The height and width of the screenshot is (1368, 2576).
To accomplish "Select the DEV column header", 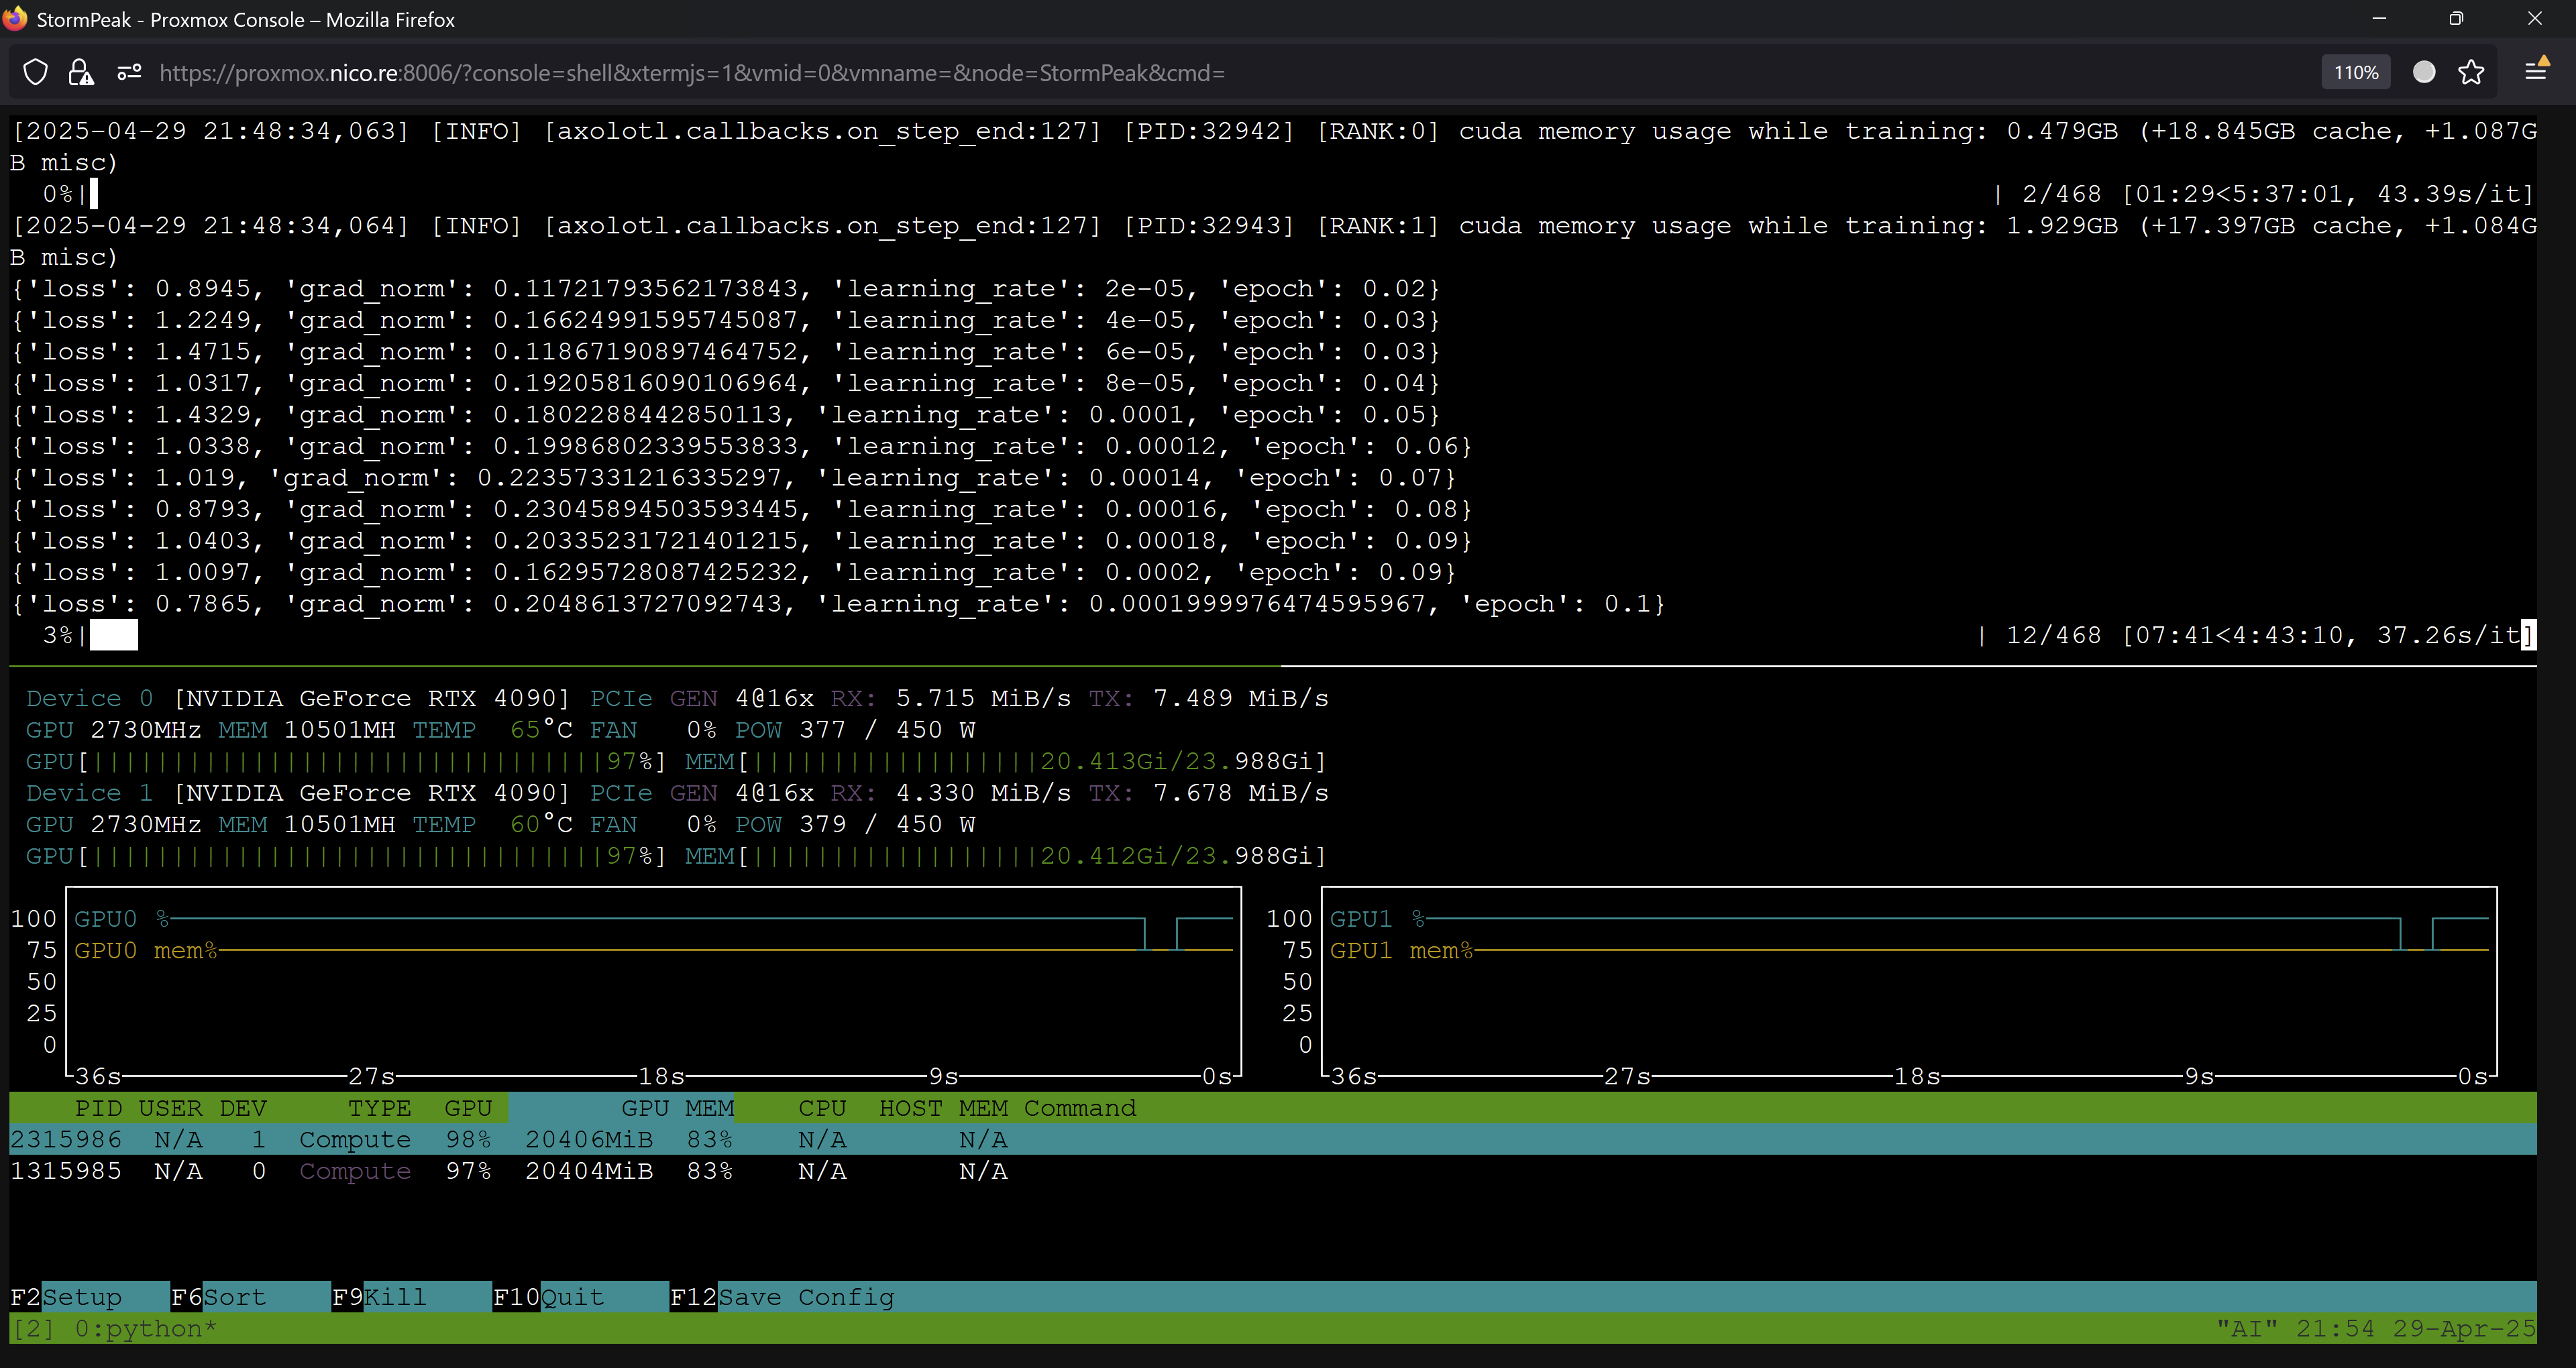I will click(x=243, y=1108).
